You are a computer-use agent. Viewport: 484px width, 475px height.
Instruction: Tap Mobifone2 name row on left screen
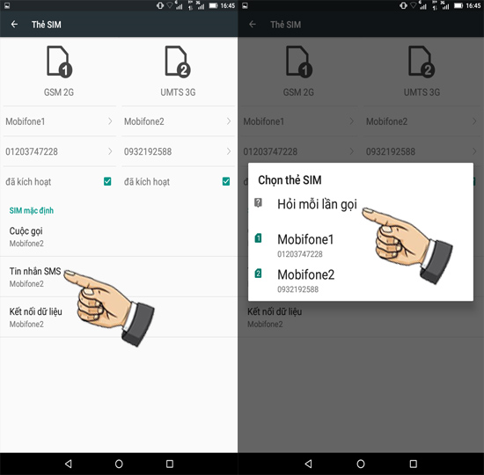click(178, 121)
